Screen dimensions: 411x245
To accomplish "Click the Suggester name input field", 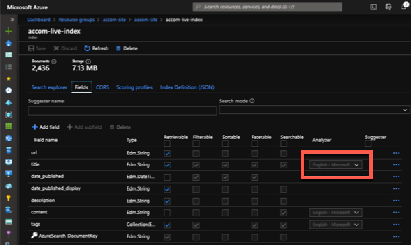I will tap(122, 110).
